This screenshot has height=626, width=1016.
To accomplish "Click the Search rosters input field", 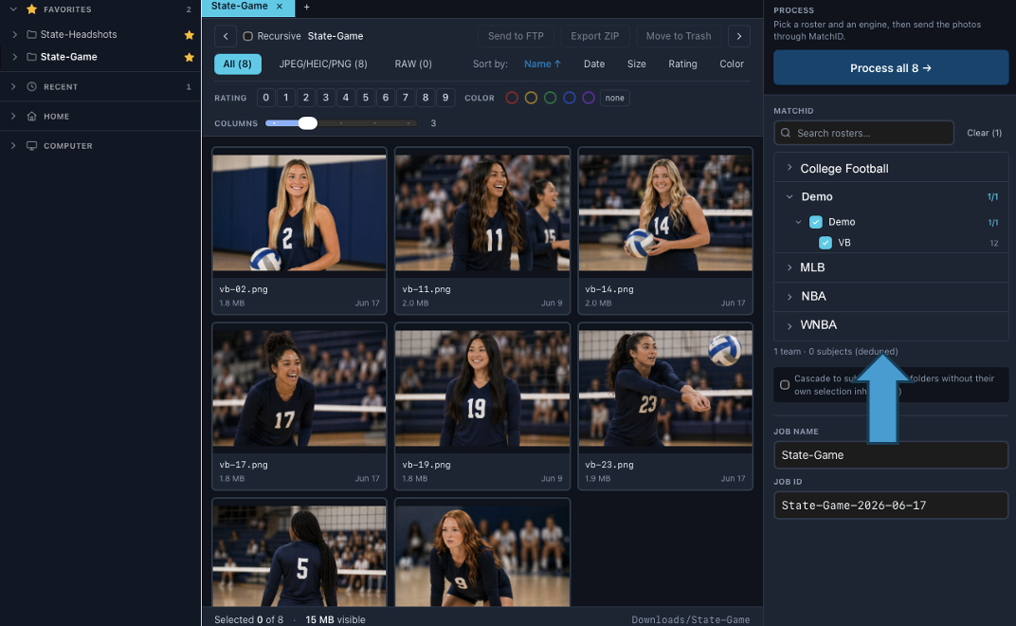I will [x=863, y=133].
